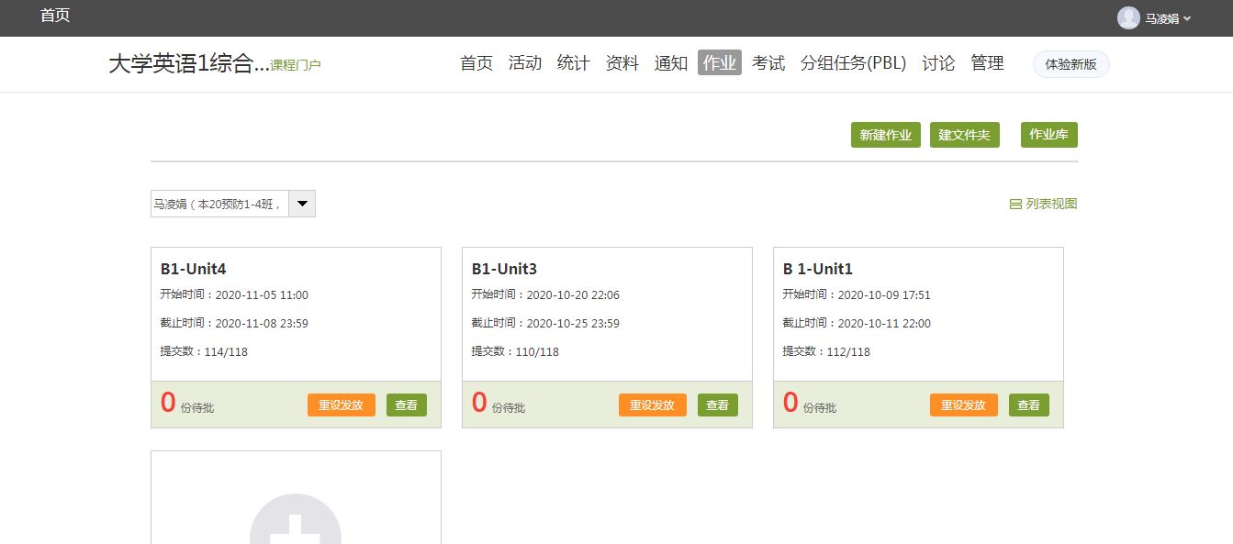Open the class selector dropdown arrow
This screenshot has height=544, width=1233.
pos(302,204)
